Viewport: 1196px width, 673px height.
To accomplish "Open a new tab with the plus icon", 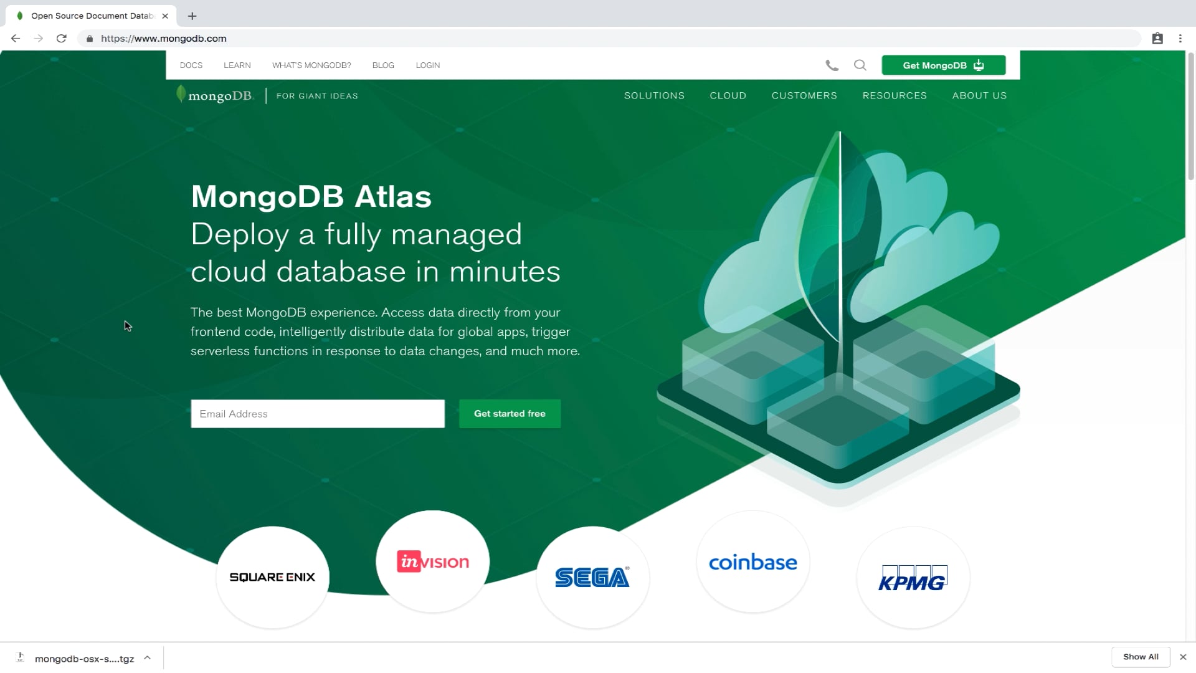I will [192, 16].
